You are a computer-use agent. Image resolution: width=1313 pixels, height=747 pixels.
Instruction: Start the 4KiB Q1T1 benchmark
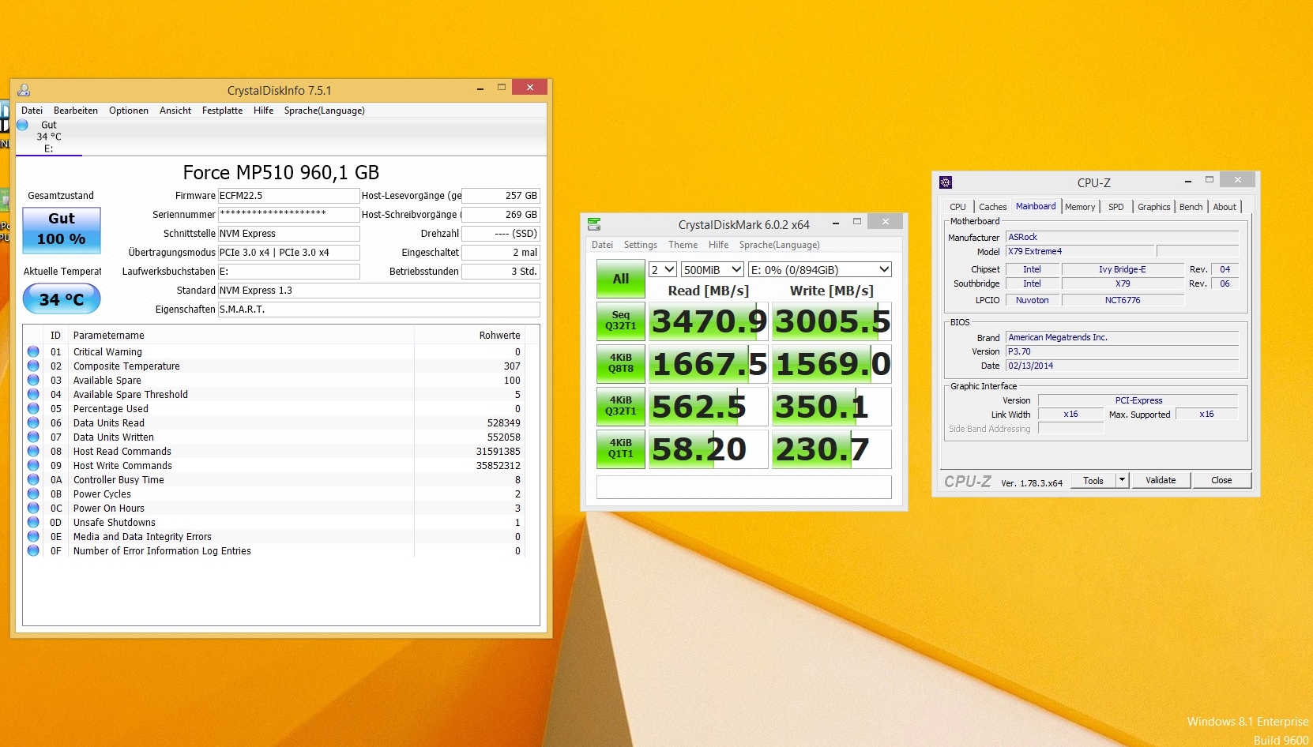[x=621, y=449]
